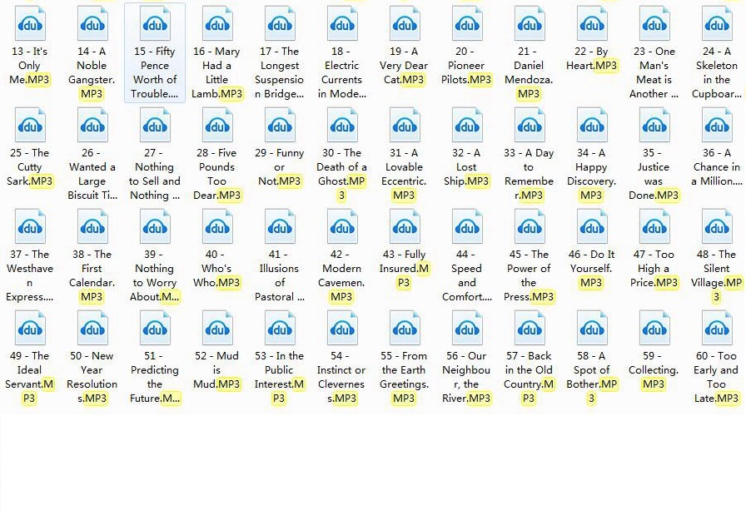Select the file 13 - It's Only Me.MP3
Image resolution: width=746 pixels, height=515 pixels.
30,24
